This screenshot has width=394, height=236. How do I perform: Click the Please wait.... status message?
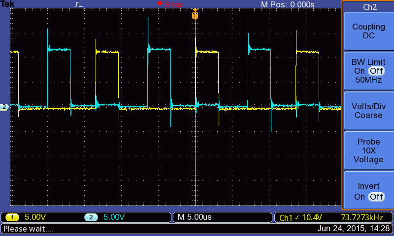(28, 229)
